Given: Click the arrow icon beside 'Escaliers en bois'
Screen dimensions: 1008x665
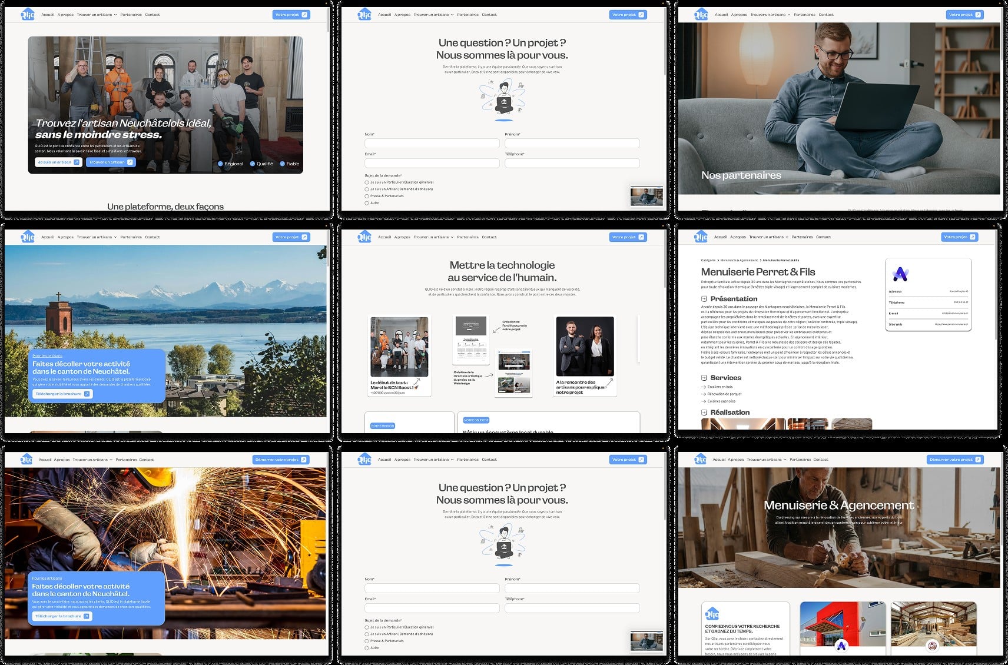Looking at the screenshot, I should [x=704, y=387].
